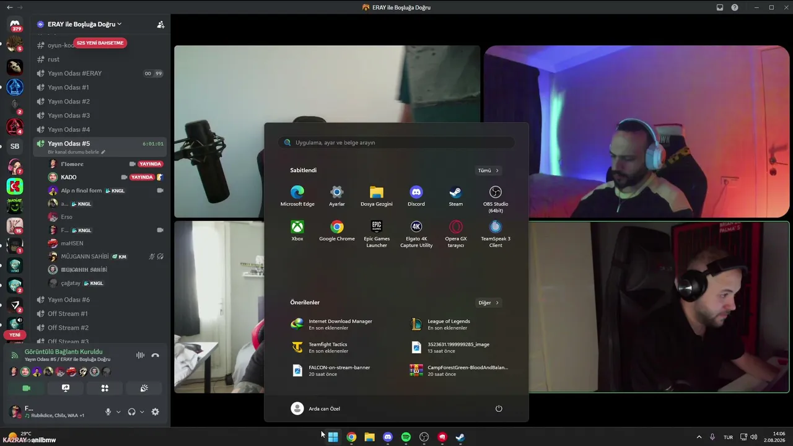Screen dimensions: 793x446
Task: Click Görüntülü Bağlantı Kuruldu connection status
Action: coord(63,352)
